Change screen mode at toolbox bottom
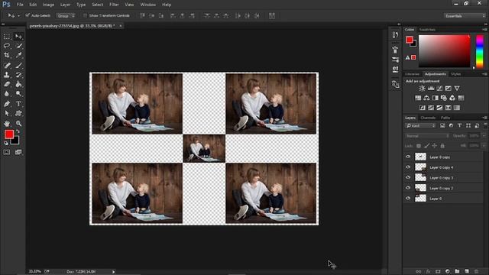489x275 pixels. [x=18, y=152]
